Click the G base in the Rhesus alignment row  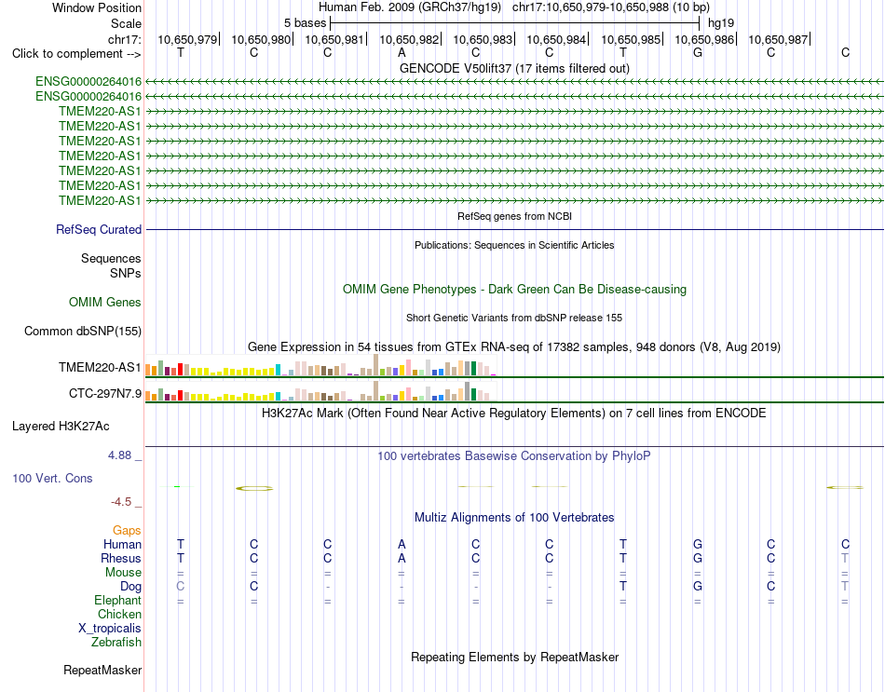click(698, 558)
